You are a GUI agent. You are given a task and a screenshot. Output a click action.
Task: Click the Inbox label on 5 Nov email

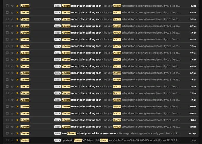pyautogui.click(x=57, y=73)
